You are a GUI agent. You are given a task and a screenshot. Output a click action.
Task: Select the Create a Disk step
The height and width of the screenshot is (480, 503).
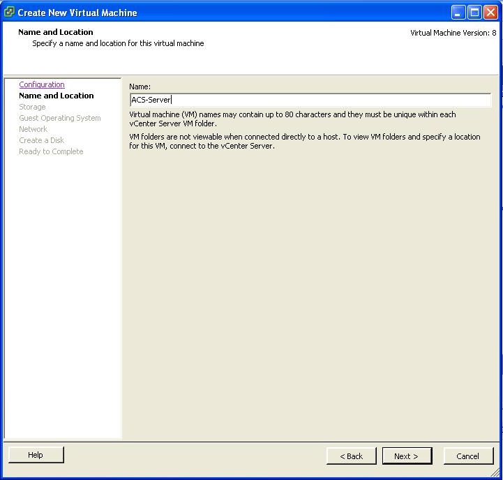pos(41,140)
